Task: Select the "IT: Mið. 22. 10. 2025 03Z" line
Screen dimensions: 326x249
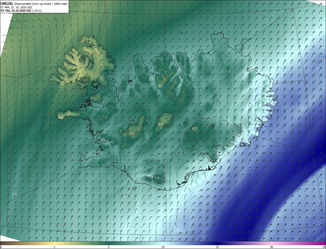Action: 16,7
